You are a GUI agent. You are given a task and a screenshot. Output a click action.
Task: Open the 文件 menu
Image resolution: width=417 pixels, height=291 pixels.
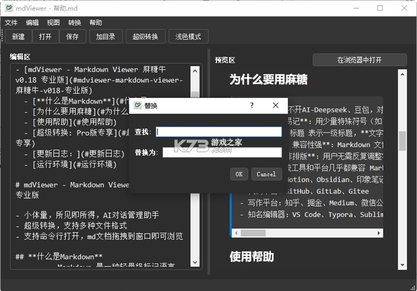click(x=11, y=23)
